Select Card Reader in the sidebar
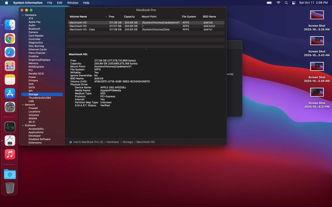332x207 pixels. tap(36, 36)
